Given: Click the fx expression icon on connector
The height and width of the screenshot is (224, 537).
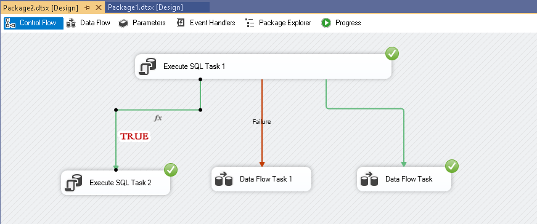Looking at the screenshot, I should 158,118.
